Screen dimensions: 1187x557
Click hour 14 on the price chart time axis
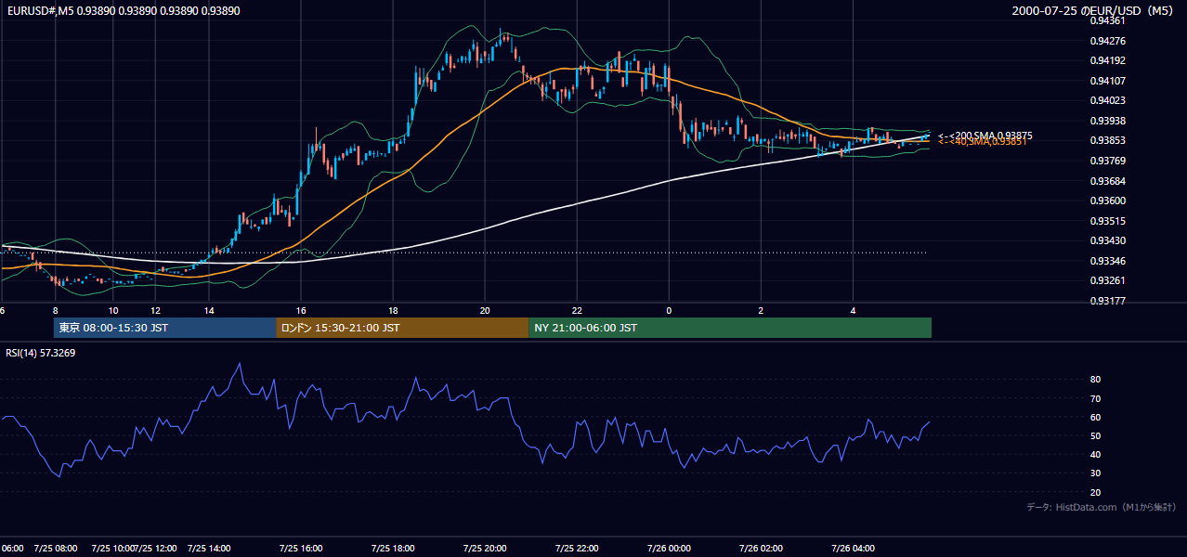pos(209,311)
